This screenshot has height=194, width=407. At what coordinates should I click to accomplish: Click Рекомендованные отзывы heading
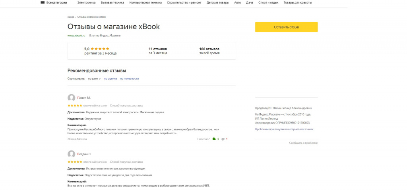97,70
